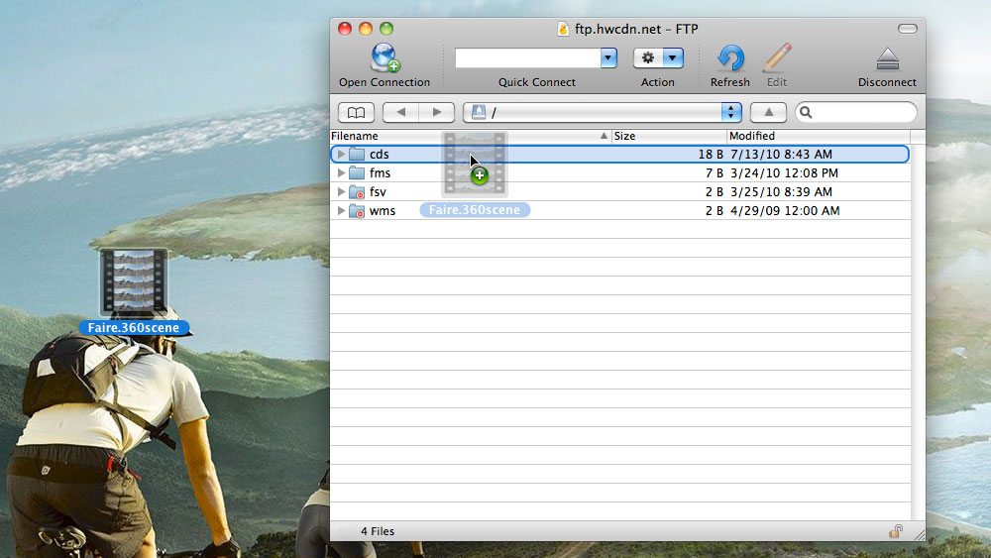Click into the search field
This screenshot has height=558, width=991.
856,112
